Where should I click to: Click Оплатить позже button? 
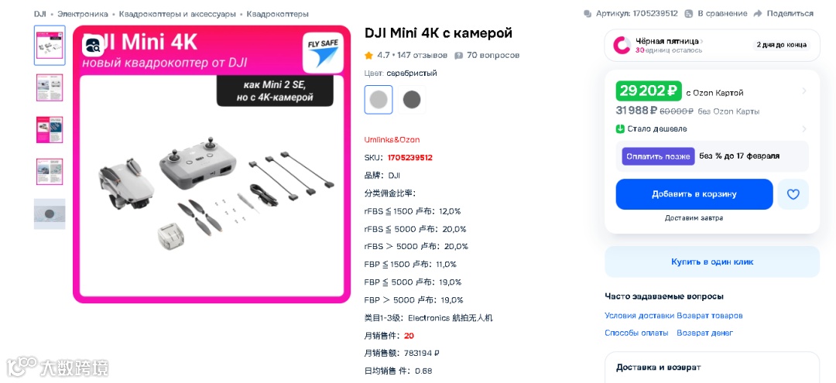point(659,156)
